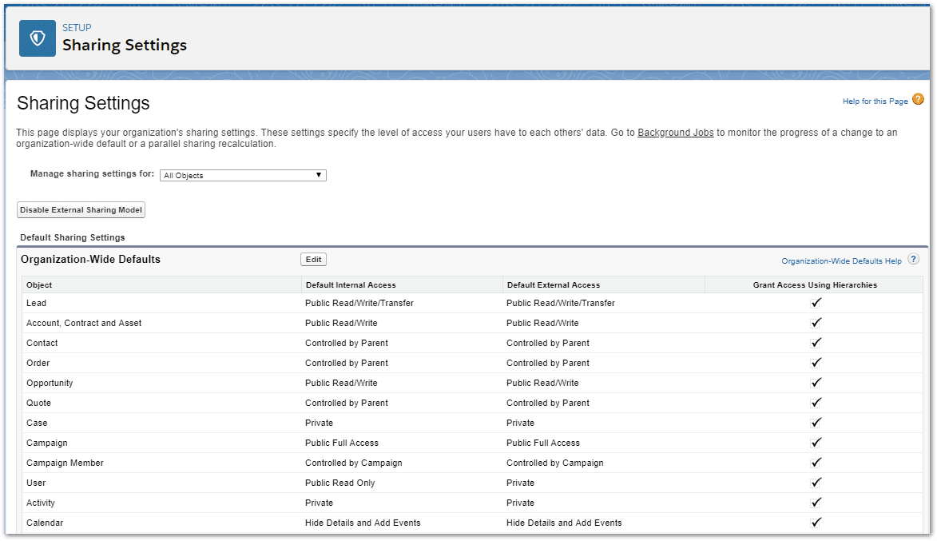Image resolution: width=937 pixels, height=541 pixels.
Task: Click the SETUP breadcrumb label
Action: [77, 27]
